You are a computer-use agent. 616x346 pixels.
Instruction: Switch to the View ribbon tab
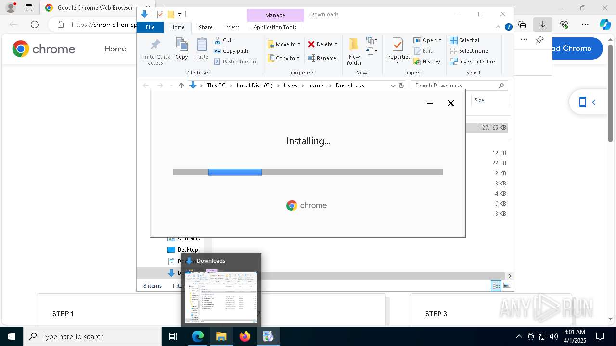click(x=232, y=27)
